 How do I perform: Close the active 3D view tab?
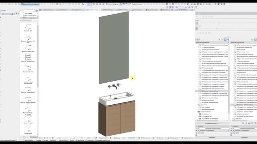pos(99,10)
